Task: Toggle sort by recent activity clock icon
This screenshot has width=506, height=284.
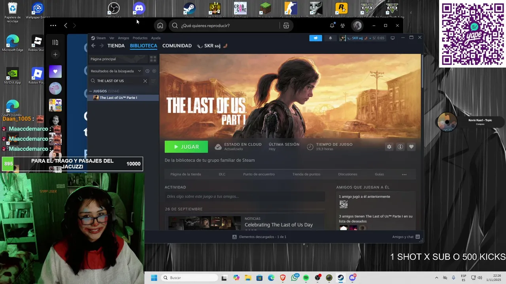Action: point(147,71)
